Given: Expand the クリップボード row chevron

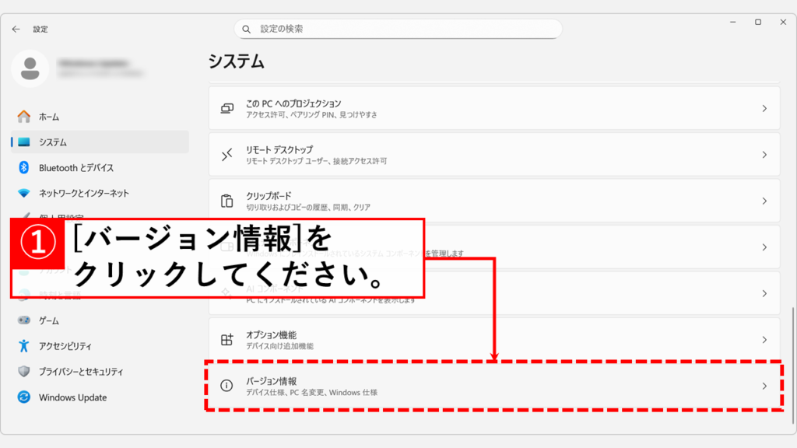Looking at the screenshot, I should click(x=764, y=201).
